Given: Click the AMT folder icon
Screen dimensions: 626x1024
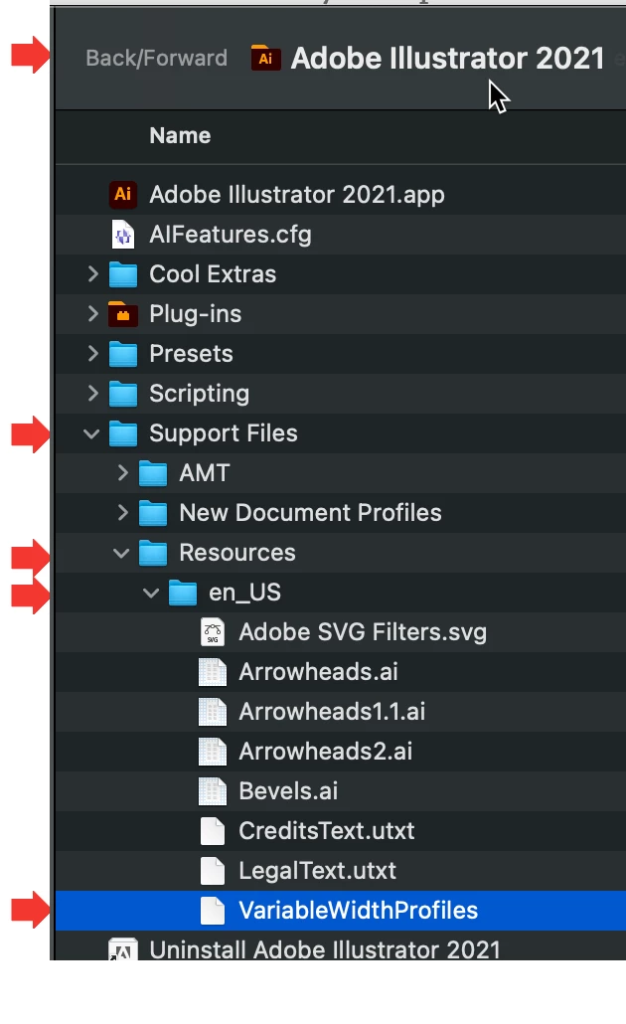Looking at the screenshot, I should pyautogui.click(x=153, y=473).
